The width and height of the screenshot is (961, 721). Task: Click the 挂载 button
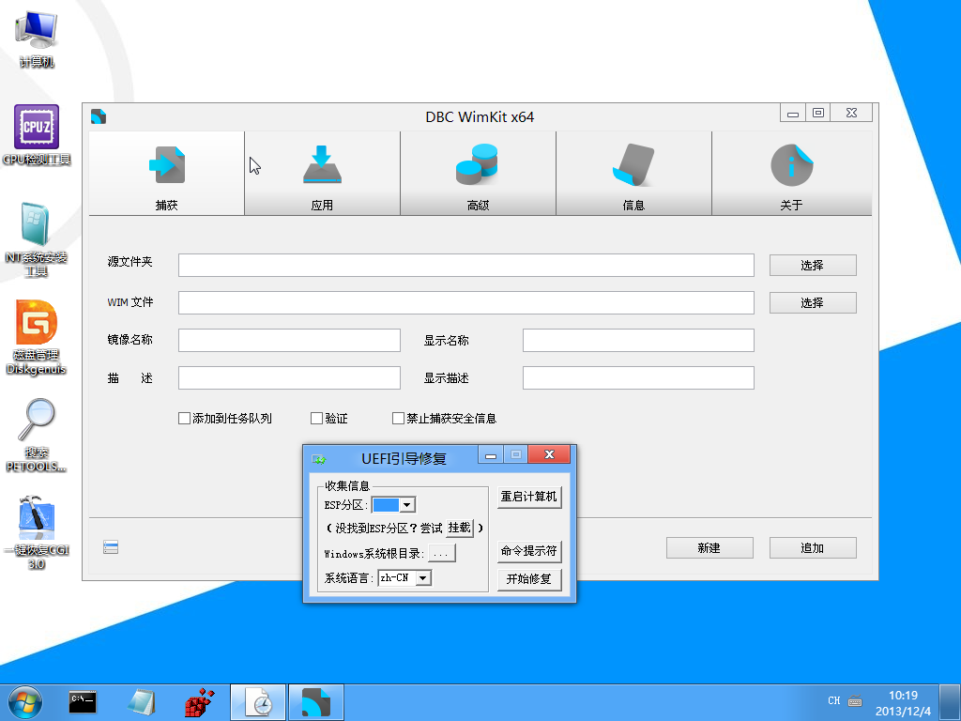(460, 528)
